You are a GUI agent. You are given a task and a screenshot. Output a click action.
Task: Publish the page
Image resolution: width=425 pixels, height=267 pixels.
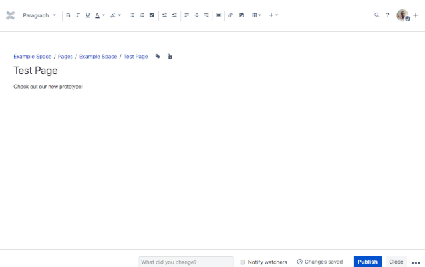coord(368,262)
